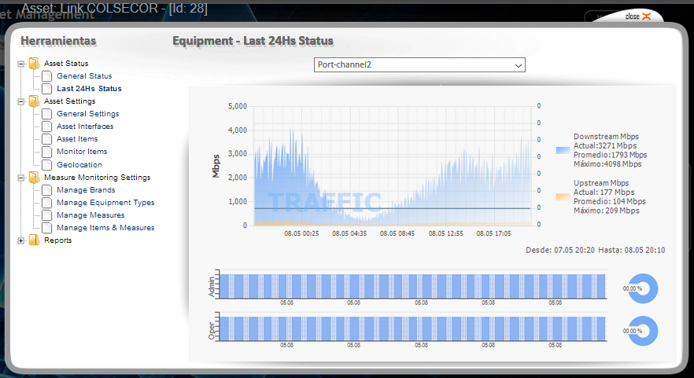
Task: Collapse the Asset Status tree node
Action: [x=21, y=64]
